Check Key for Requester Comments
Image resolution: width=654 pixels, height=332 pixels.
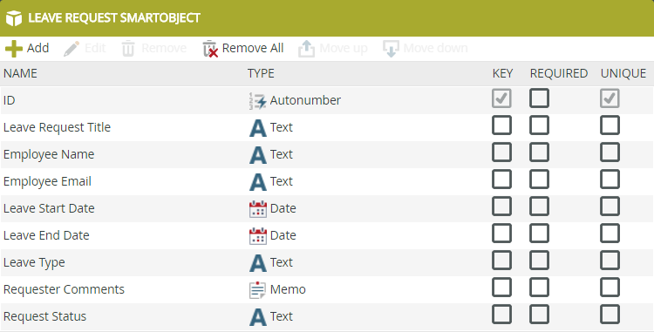[x=501, y=288]
